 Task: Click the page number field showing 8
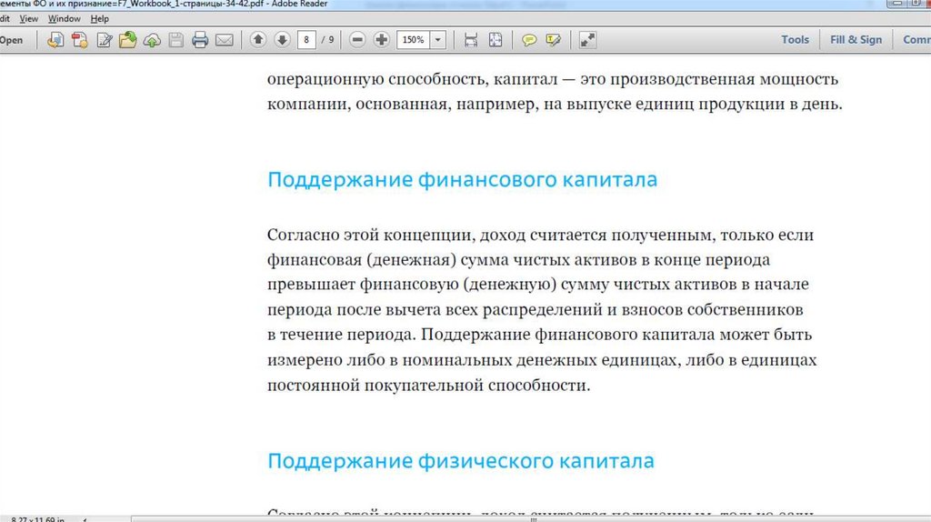[x=306, y=40]
